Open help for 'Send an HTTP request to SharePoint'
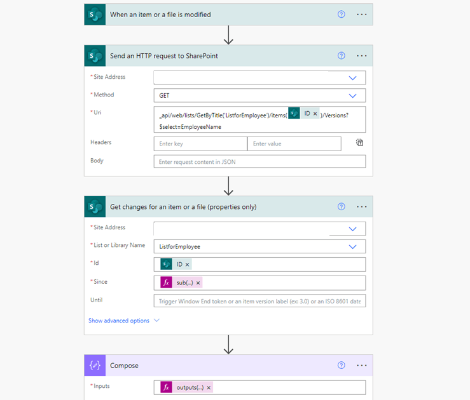 (x=341, y=56)
